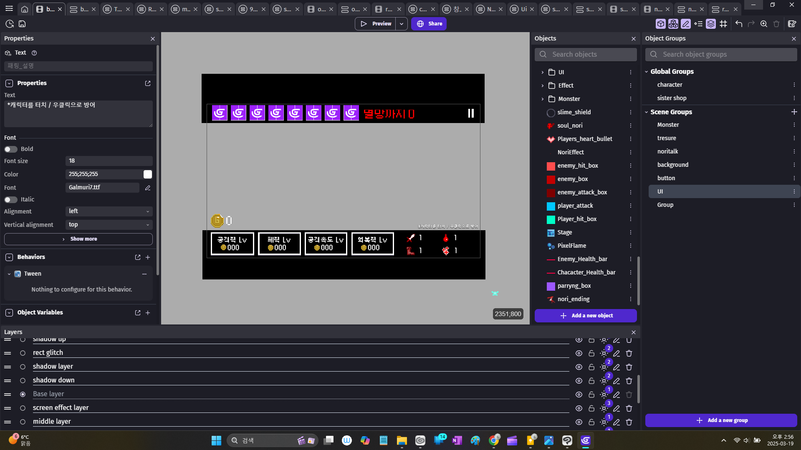Image resolution: width=801 pixels, height=450 pixels.
Task: Collapse the Tween behavior section
Action: point(9,274)
